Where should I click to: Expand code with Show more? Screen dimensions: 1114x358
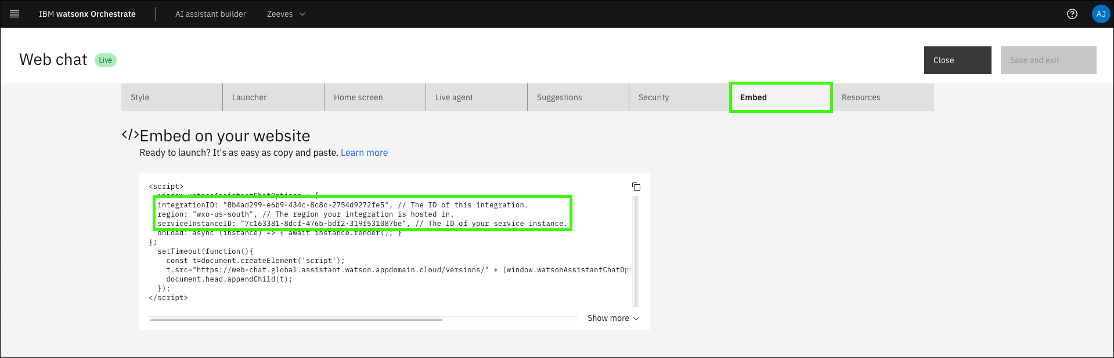point(613,318)
